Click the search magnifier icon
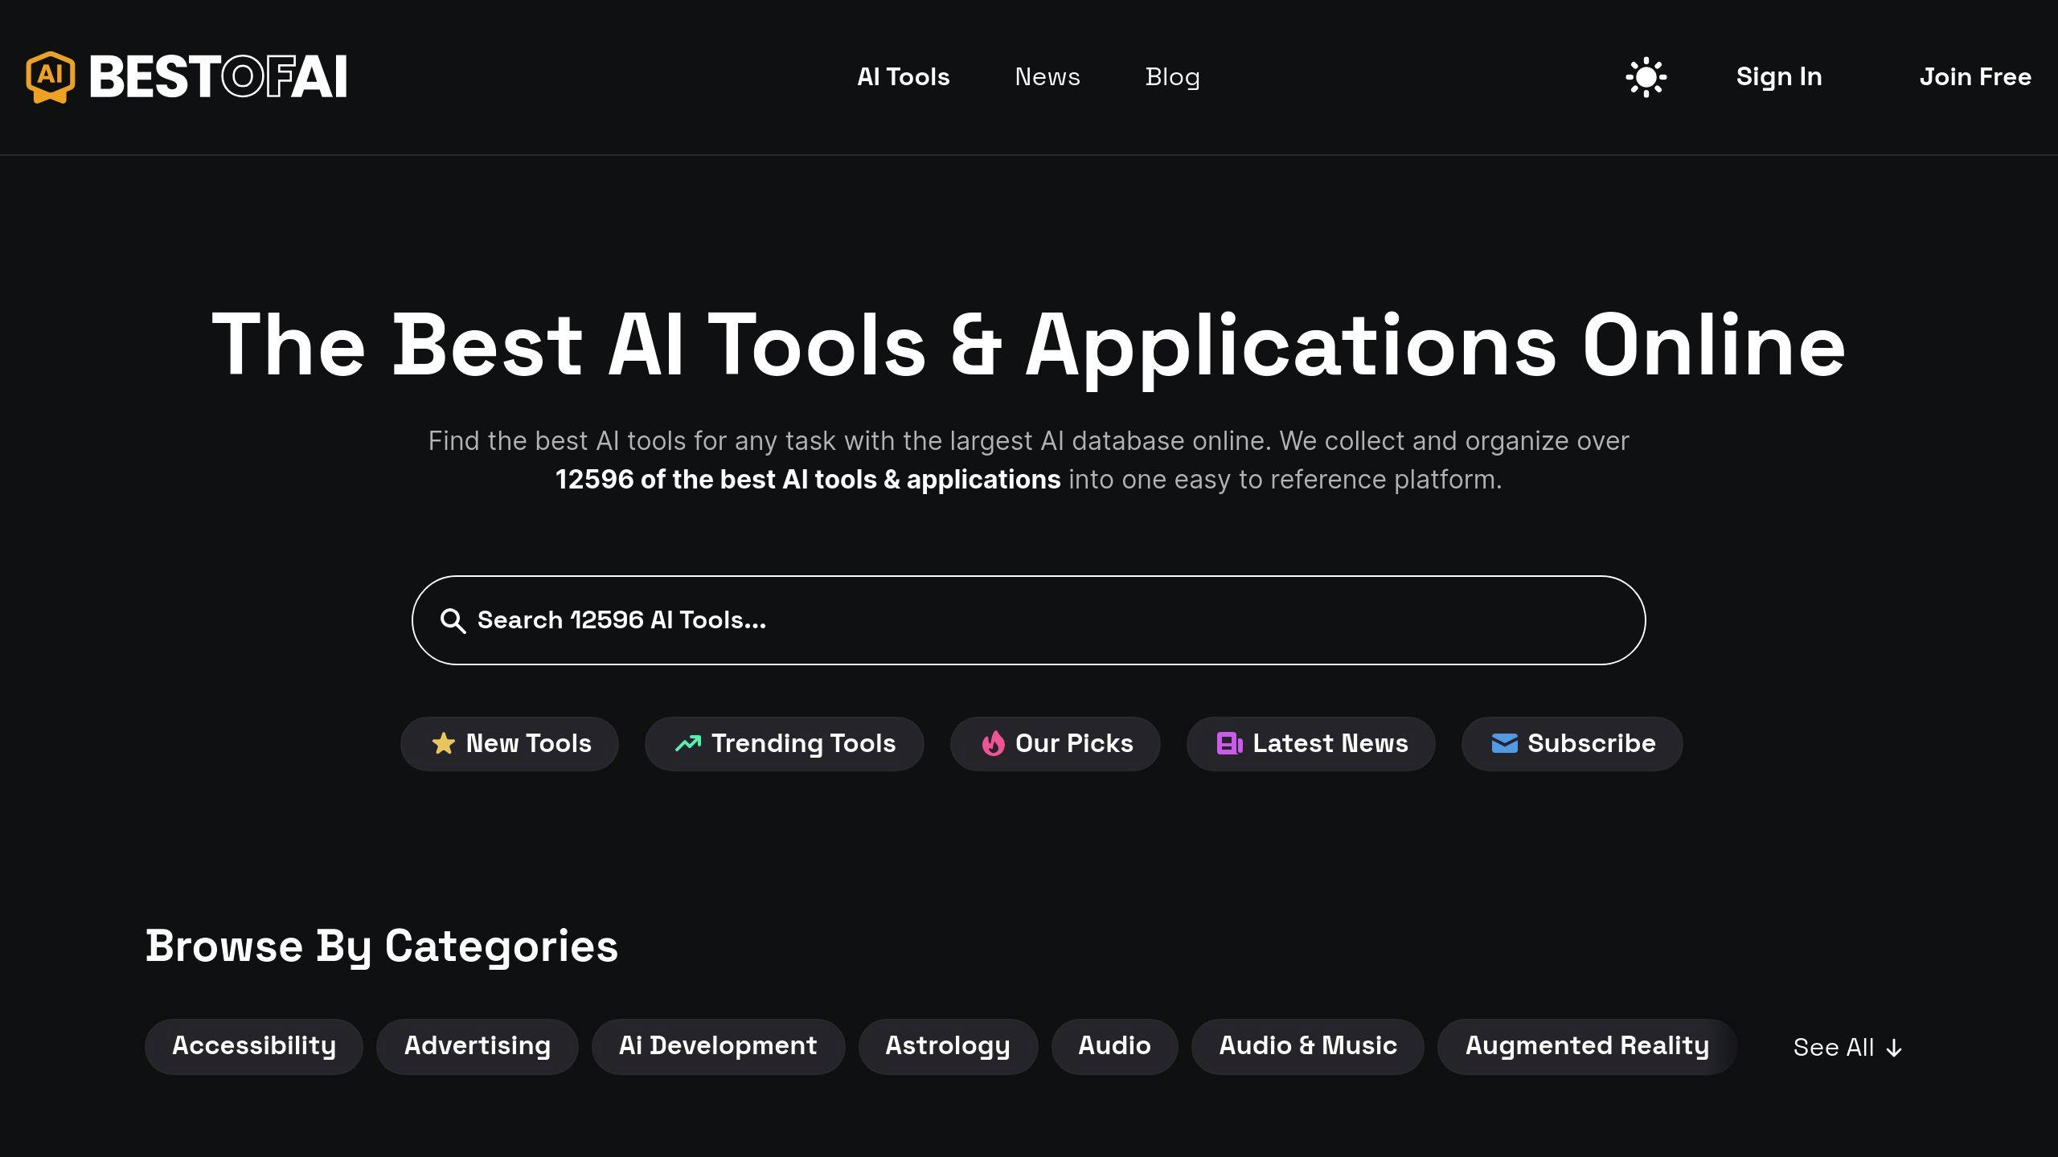2058x1157 pixels. point(453,620)
